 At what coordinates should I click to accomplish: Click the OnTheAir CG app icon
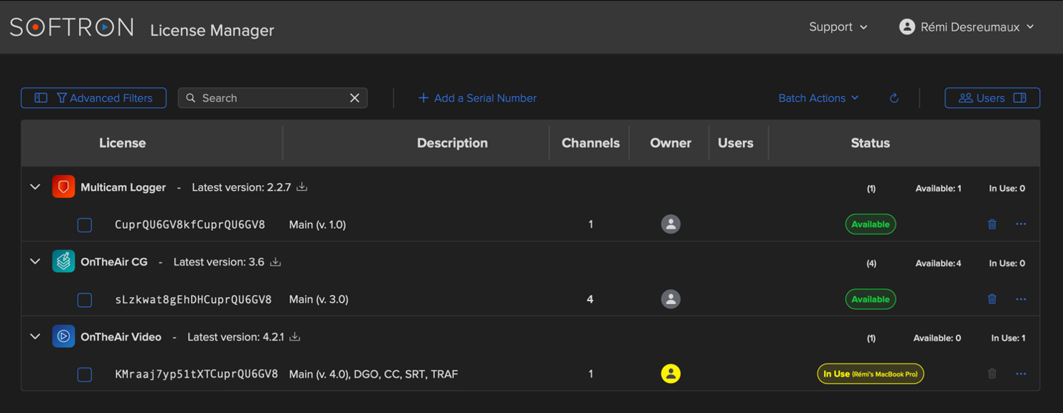click(x=63, y=261)
